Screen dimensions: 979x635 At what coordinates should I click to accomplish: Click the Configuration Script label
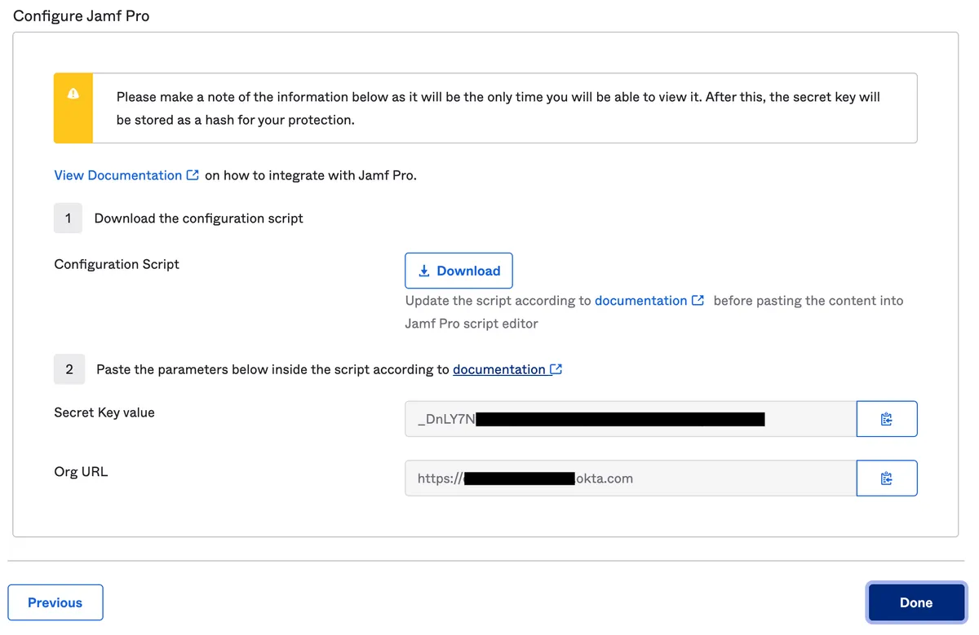pyautogui.click(x=117, y=264)
